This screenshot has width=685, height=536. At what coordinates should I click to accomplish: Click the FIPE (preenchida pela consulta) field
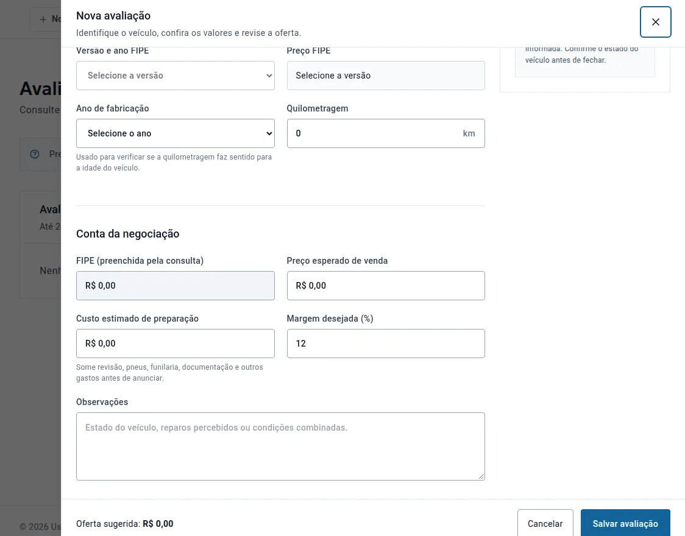175,286
